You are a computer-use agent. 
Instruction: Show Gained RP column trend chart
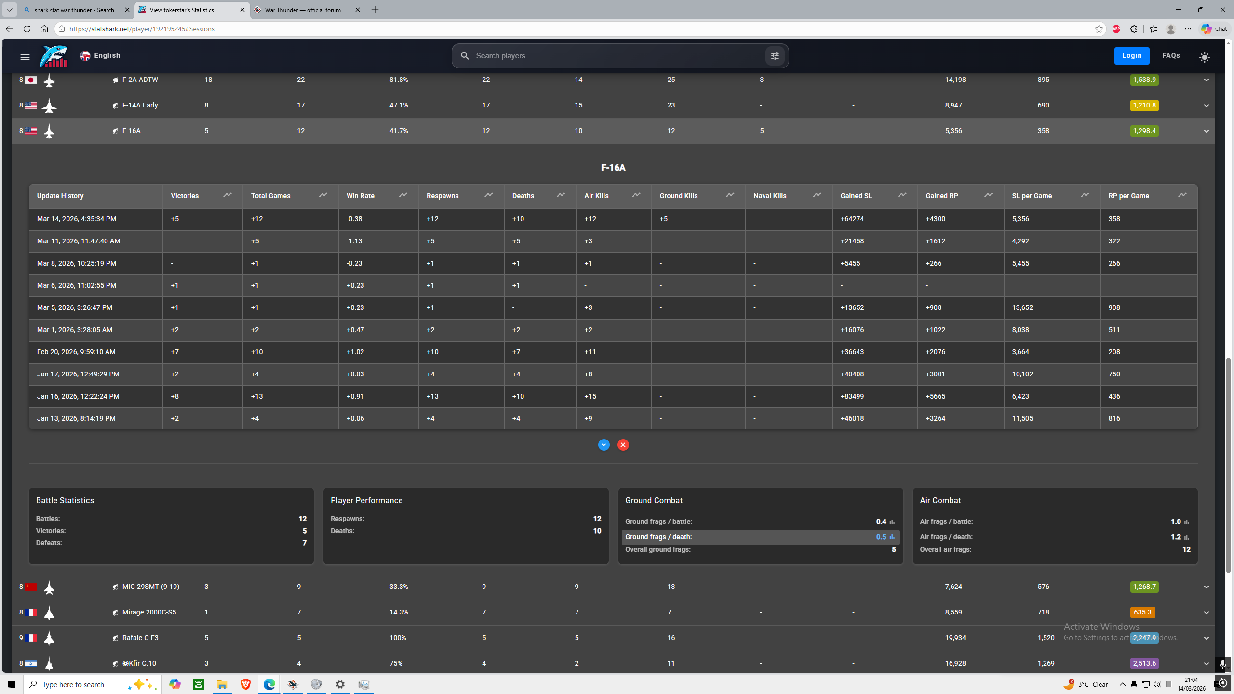[x=988, y=195]
